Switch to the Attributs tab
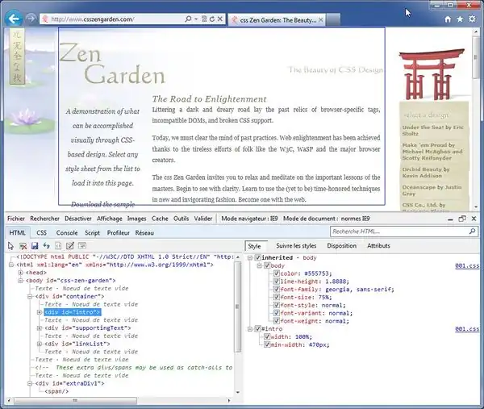This screenshot has width=484, height=409. pyautogui.click(x=378, y=245)
